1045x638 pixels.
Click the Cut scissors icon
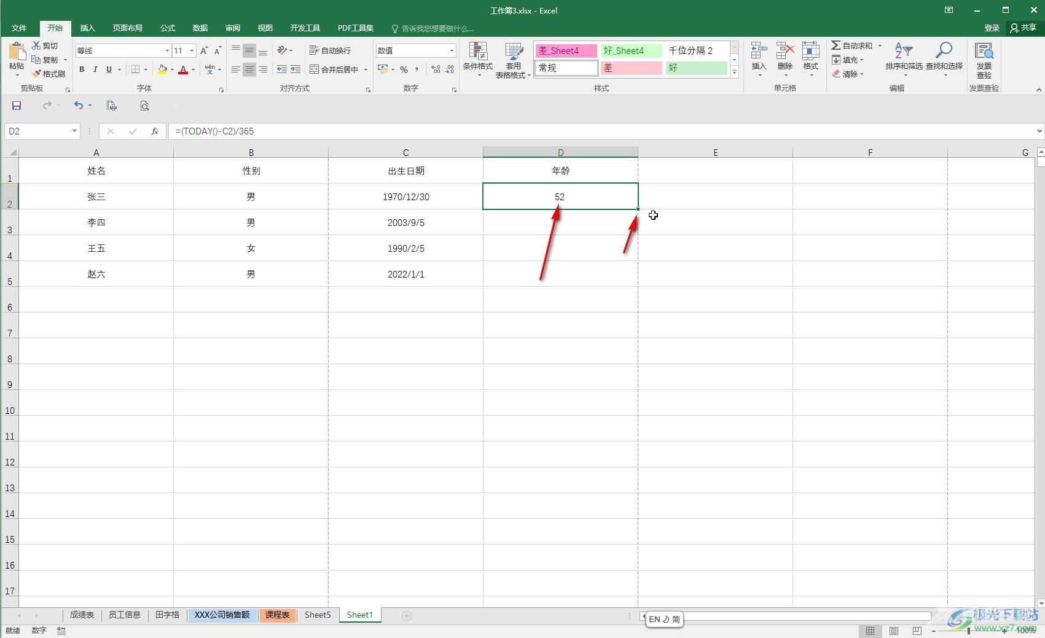point(36,45)
